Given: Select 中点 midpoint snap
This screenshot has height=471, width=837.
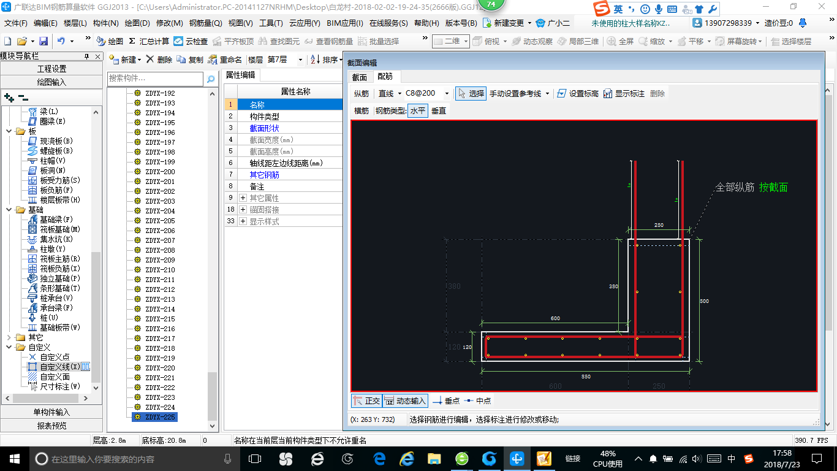Looking at the screenshot, I should [x=478, y=400].
